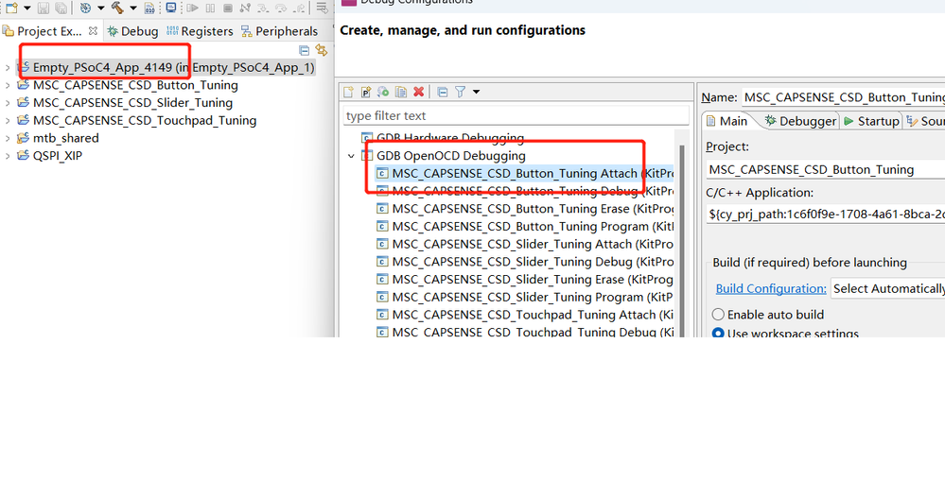This screenshot has height=481, width=945.
Task: Click the Export launch configuration icon
Action: click(x=383, y=92)
